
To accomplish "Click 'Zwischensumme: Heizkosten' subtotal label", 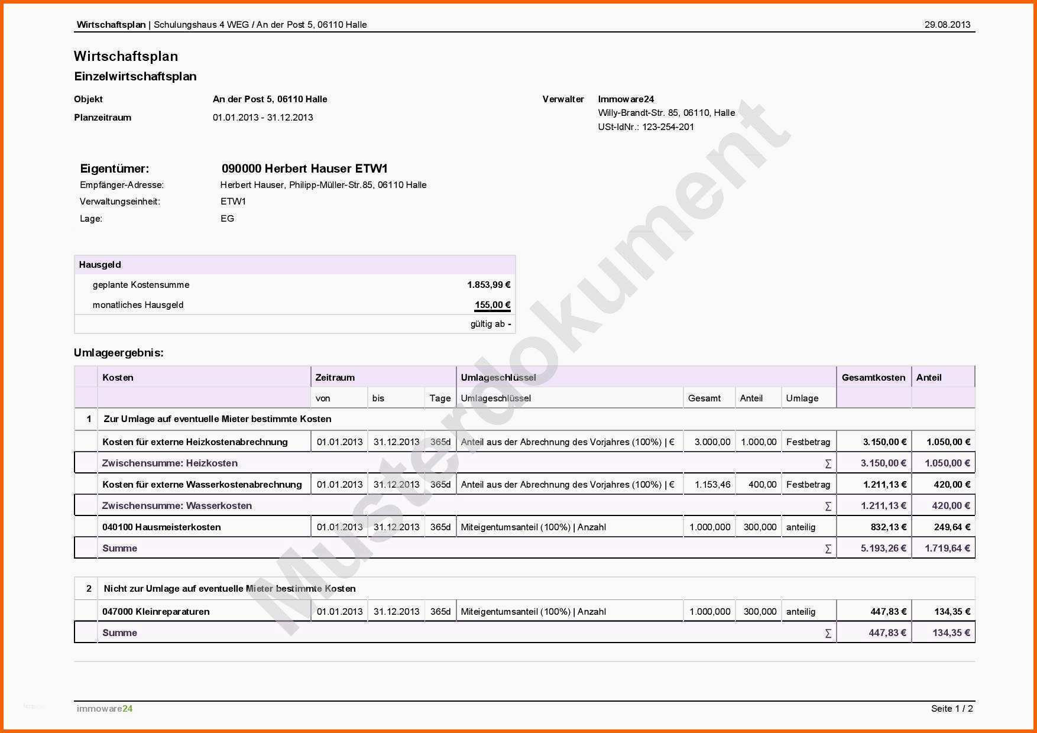I will point(170,463).
